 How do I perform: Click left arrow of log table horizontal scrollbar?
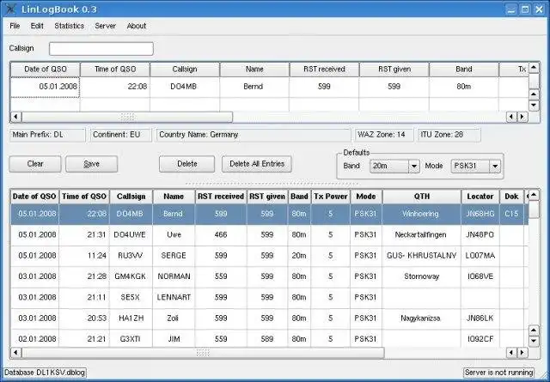(15, 353)
